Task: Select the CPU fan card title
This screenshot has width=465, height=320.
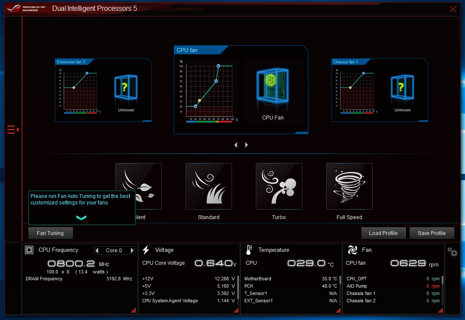Action: coord(187,50)
